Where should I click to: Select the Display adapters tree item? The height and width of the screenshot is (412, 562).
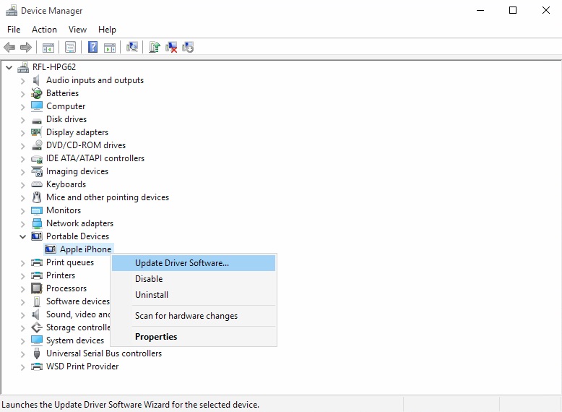point(77,132)
